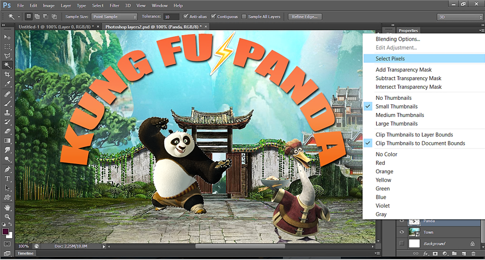Check No Thumbnails option
485x260 pixels.
click(393, 98)
